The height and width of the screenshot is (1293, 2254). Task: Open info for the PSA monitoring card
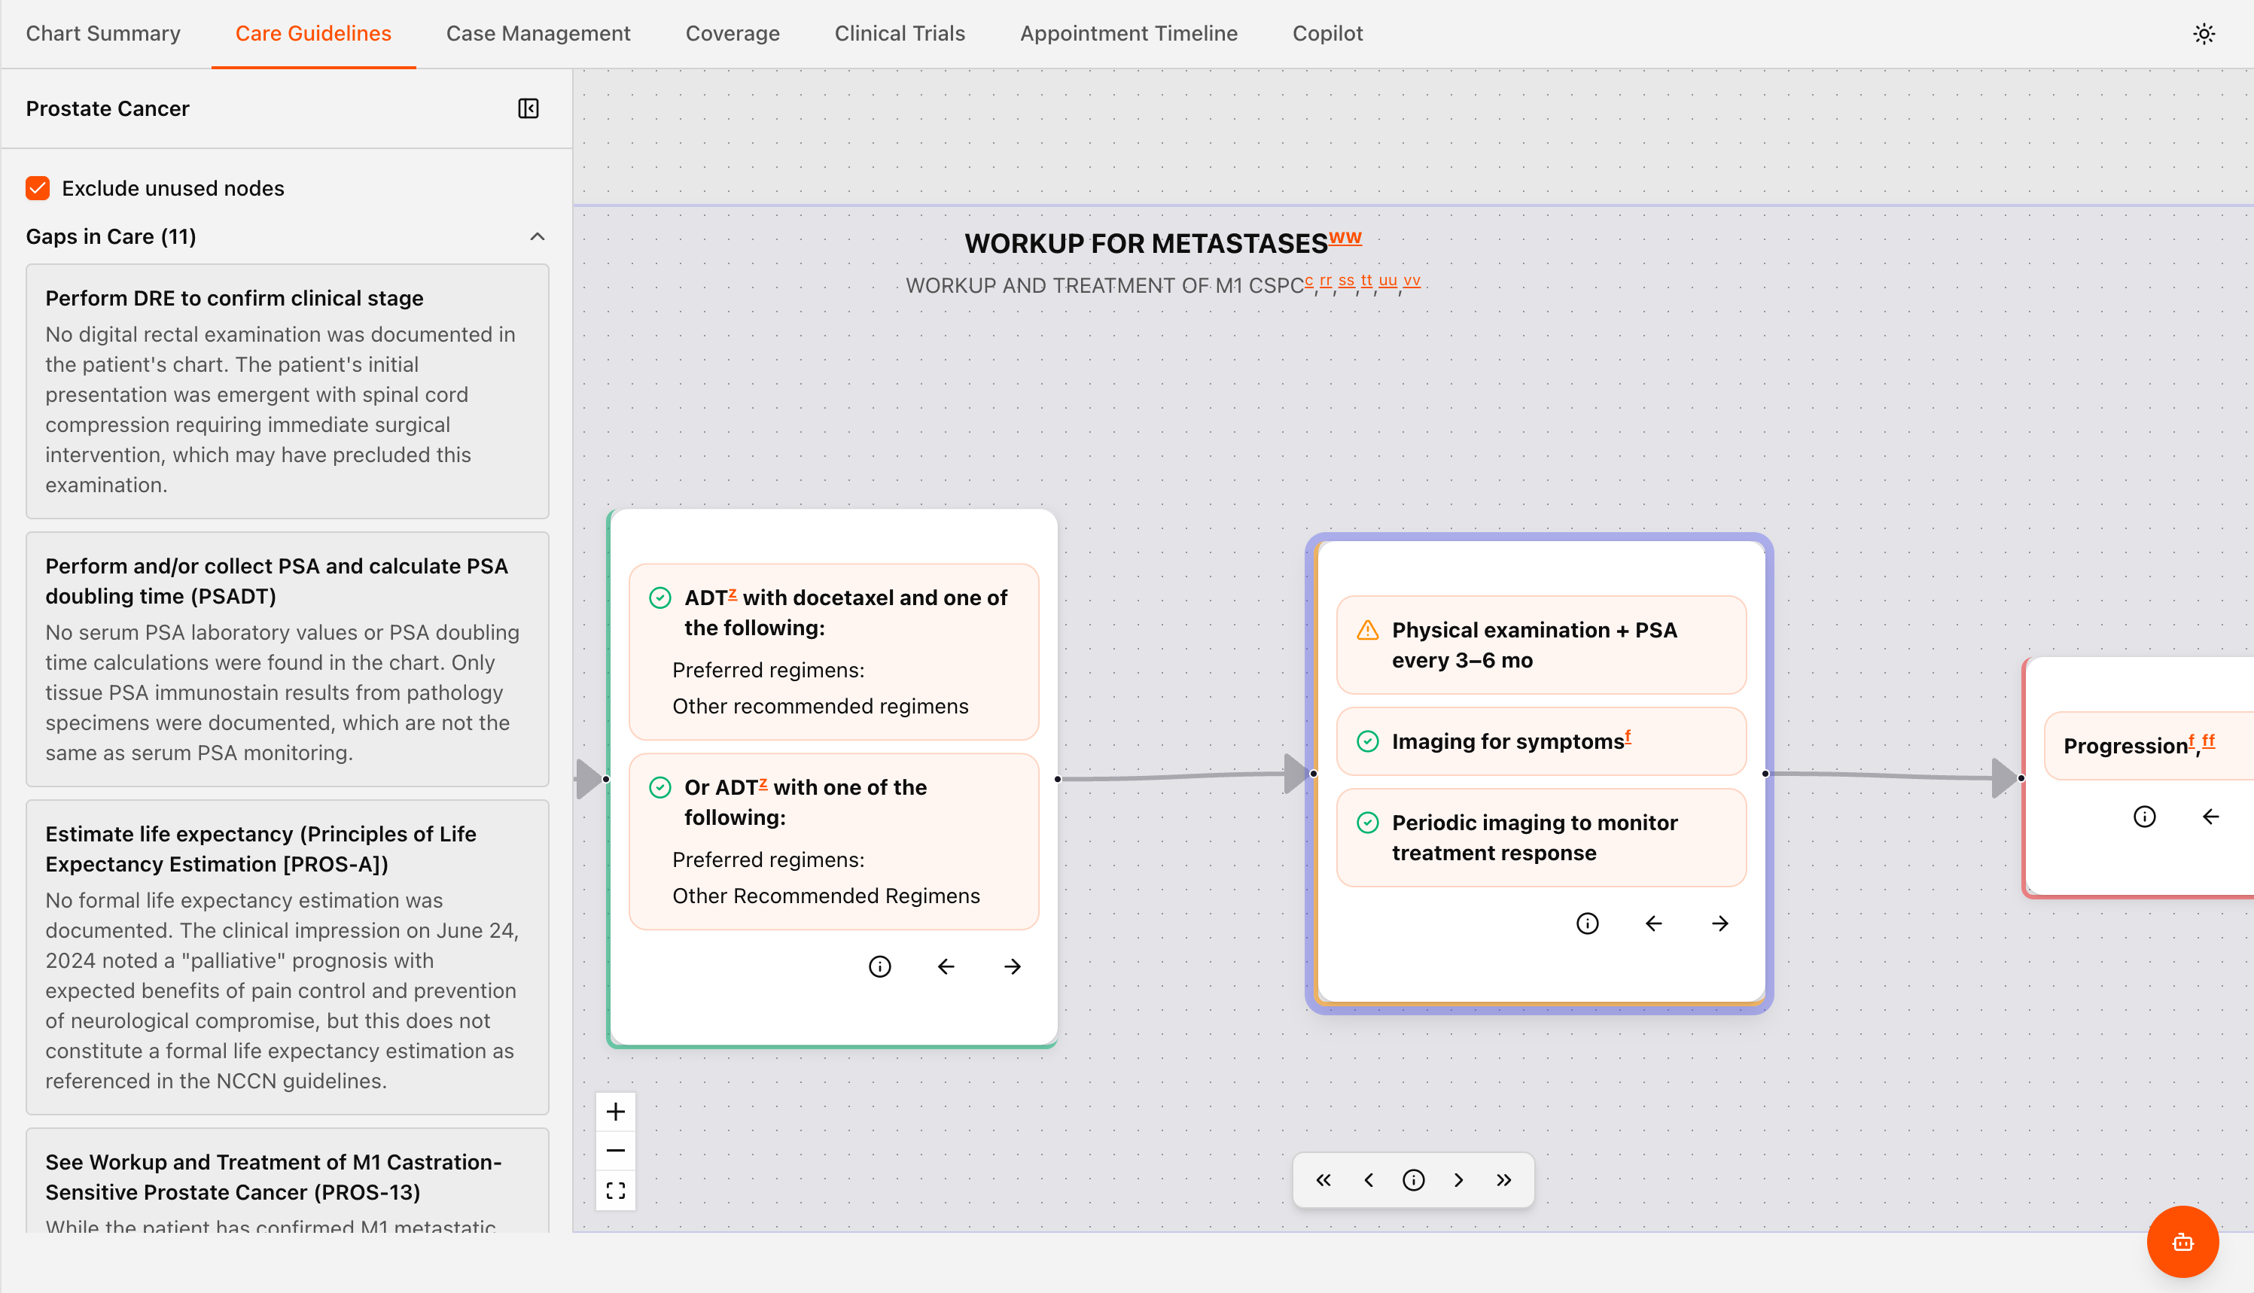pyautogui.click(x=1587, y=923)
